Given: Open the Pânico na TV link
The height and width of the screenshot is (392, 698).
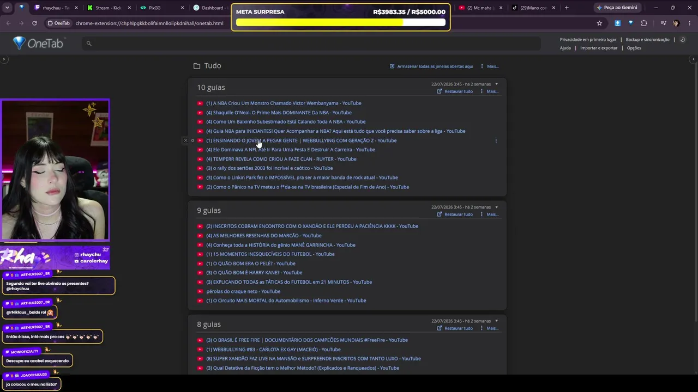Looking at the screenshot, I should (308, 187).
